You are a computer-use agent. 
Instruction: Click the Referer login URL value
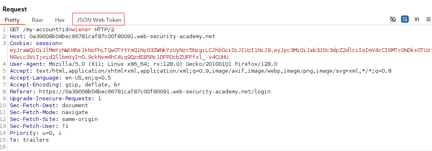click(x=154, y=91)
